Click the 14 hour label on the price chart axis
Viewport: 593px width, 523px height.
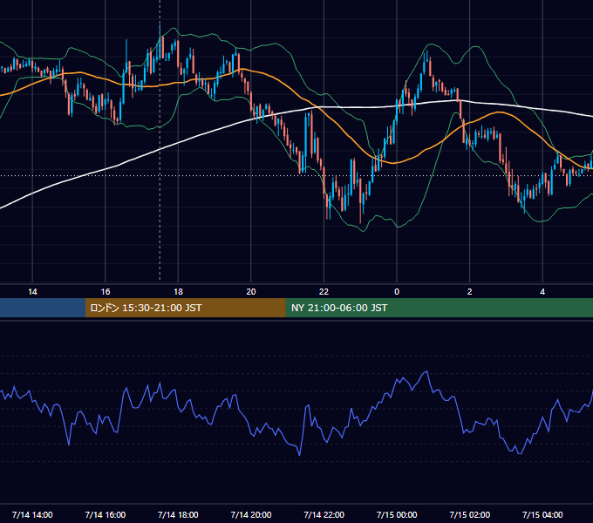tap(32, 292)
